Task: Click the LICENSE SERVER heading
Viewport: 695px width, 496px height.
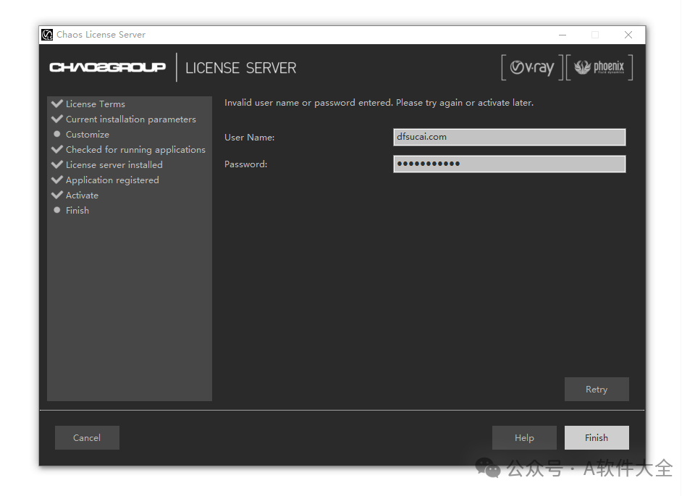Action: tap(240, 68)
